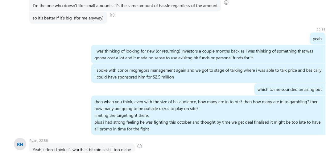Add reaction to Ryan's 'bitcoin is still too niche' message

(140, 146)
